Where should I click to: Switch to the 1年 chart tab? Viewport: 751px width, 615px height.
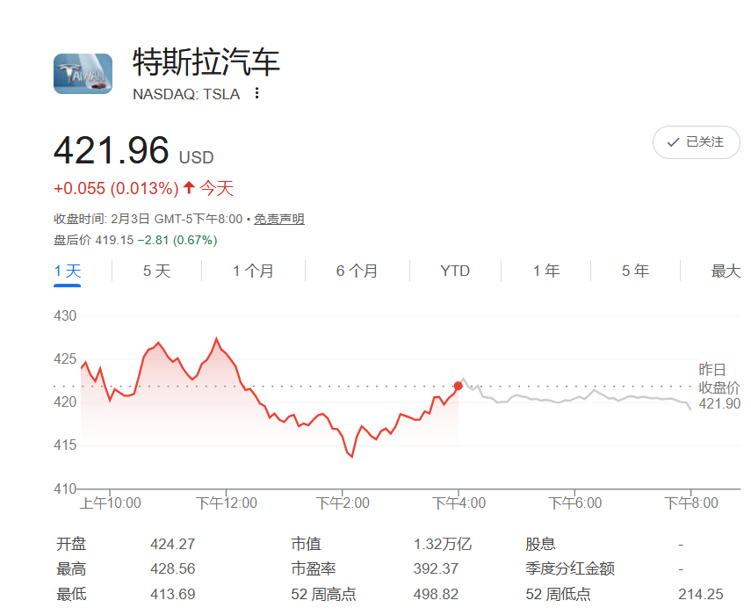click(x=545, y=271)
